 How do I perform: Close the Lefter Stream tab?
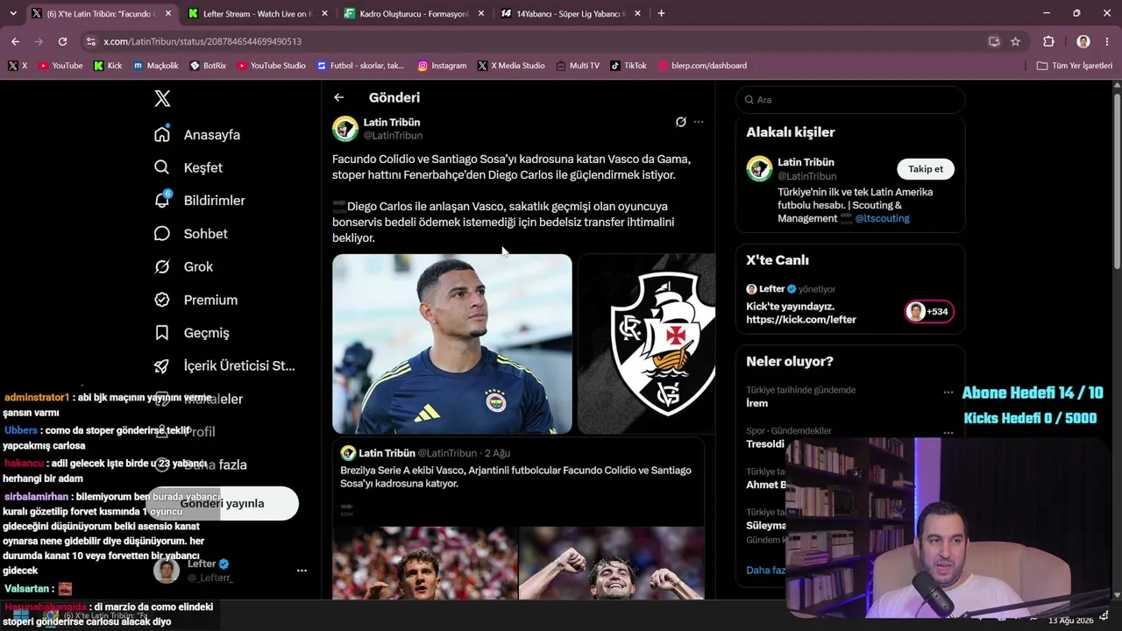tap(324, 14)
